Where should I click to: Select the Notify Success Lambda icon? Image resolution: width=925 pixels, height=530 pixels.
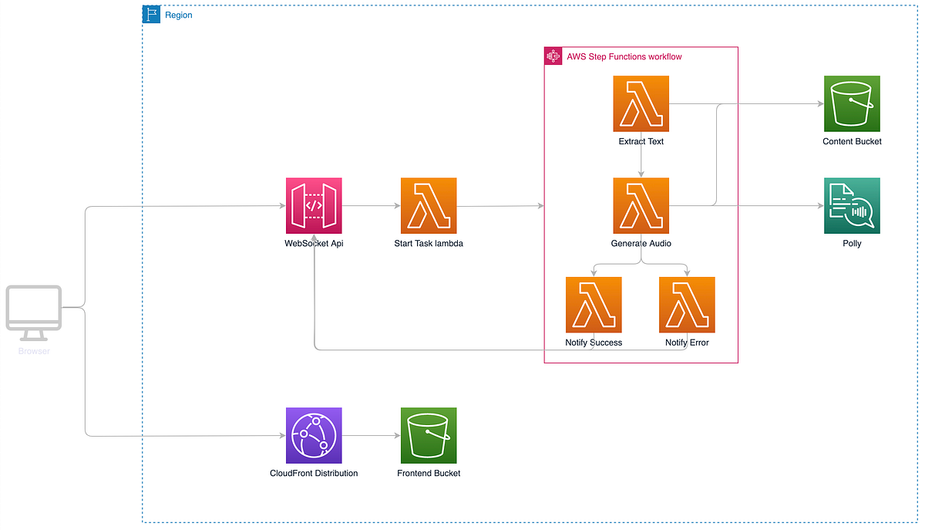pyautogui.click(x=594, y=304)
